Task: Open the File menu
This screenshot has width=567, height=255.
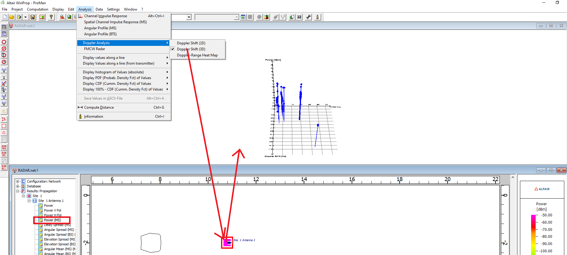Action: click(x=5, y=9)
